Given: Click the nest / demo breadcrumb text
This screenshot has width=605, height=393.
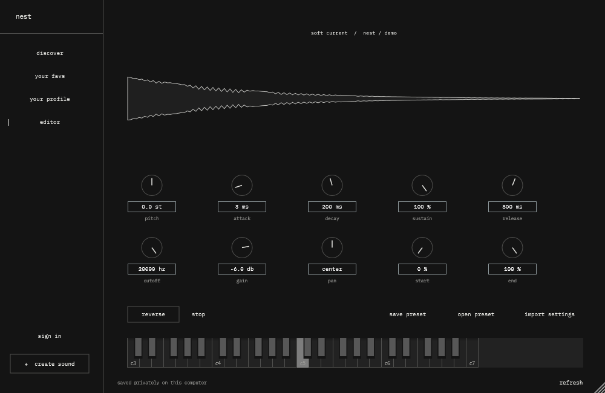Looking at the screenshot, I should 380,33.
